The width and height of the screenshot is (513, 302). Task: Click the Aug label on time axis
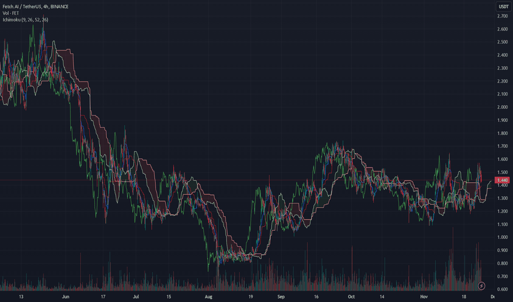pos(209,297)
